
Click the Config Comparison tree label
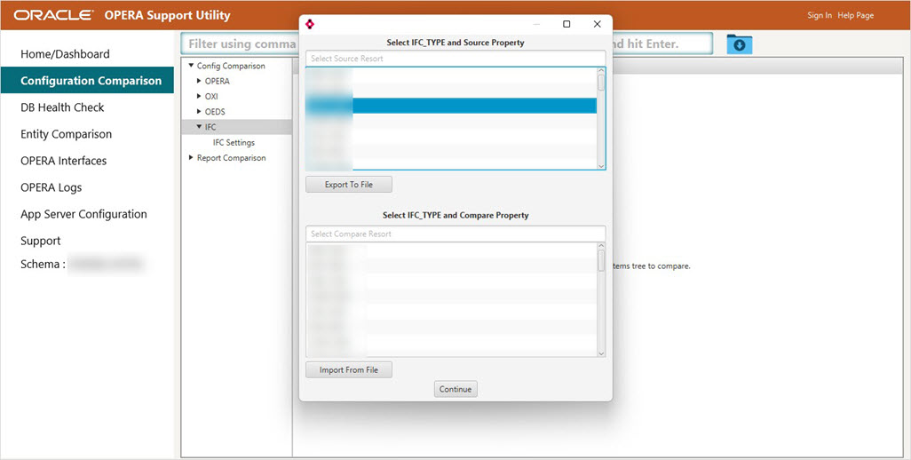pos(231,66)
